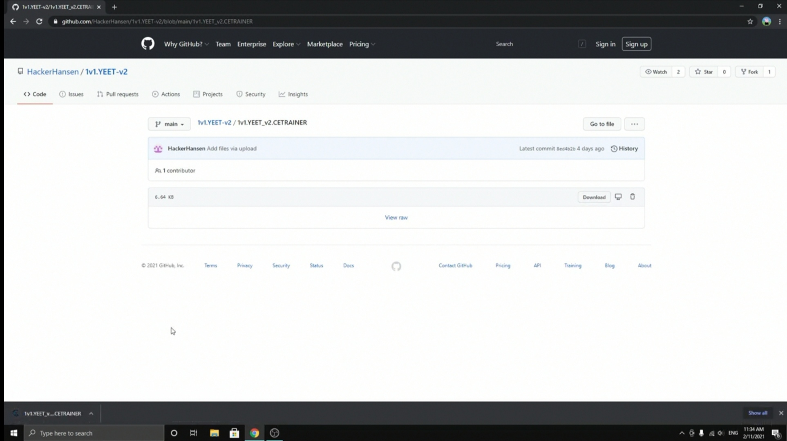Viewport: 787px width, 441px height.
Task: Open the desktop icon next to Download
Action: coord(618,197)
